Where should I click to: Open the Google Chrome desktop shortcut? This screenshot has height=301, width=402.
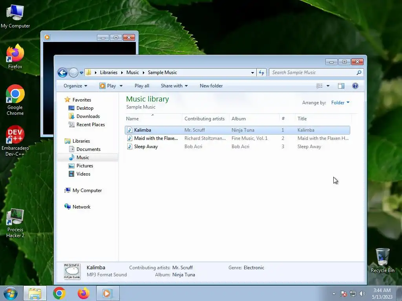pos(15,100)
